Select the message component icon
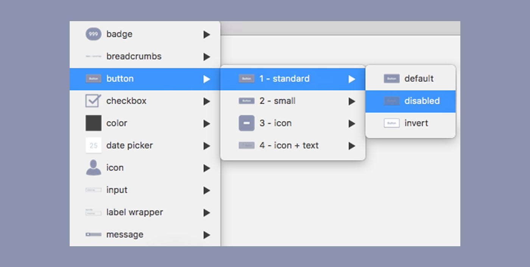 click(x=94, y=235)
